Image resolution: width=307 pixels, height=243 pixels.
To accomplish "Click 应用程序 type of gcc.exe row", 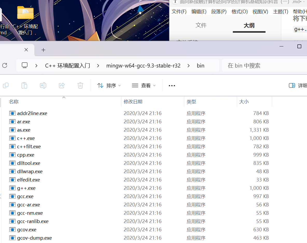I will point(196,196).
